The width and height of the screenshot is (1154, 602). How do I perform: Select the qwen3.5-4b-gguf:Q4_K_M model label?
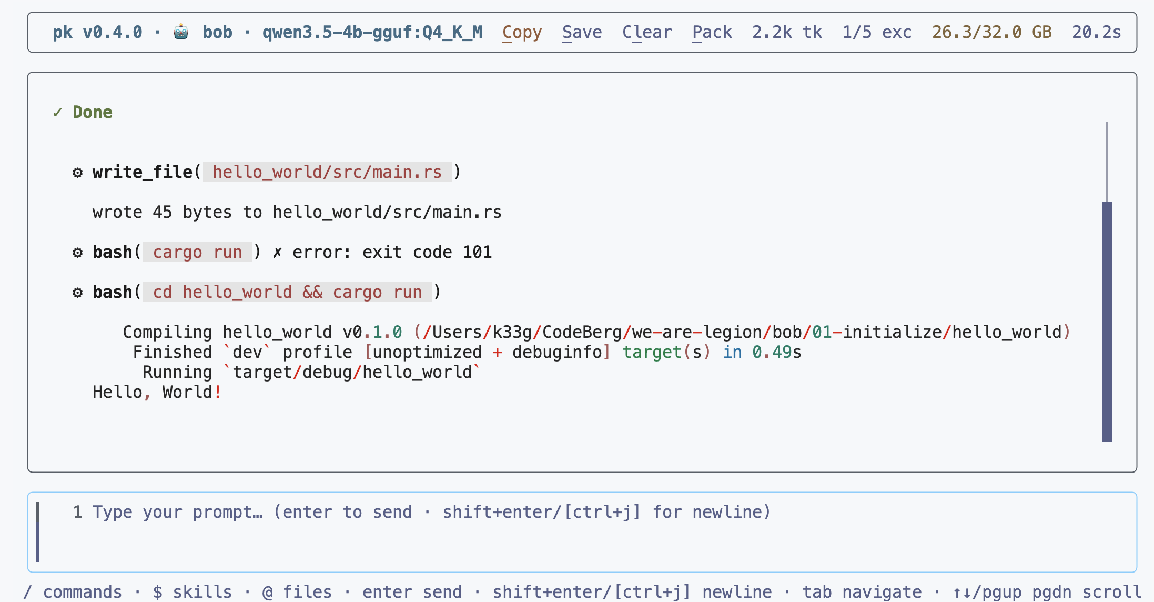372,32
